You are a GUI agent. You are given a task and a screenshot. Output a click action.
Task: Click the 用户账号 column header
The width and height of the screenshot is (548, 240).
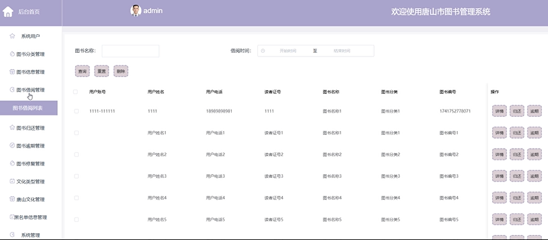click(x=98, y=92)
